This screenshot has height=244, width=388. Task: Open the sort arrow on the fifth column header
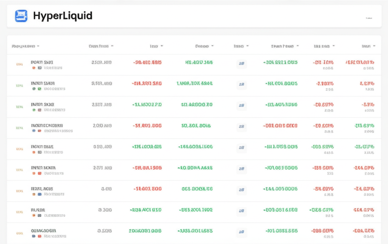click(247, 46)
